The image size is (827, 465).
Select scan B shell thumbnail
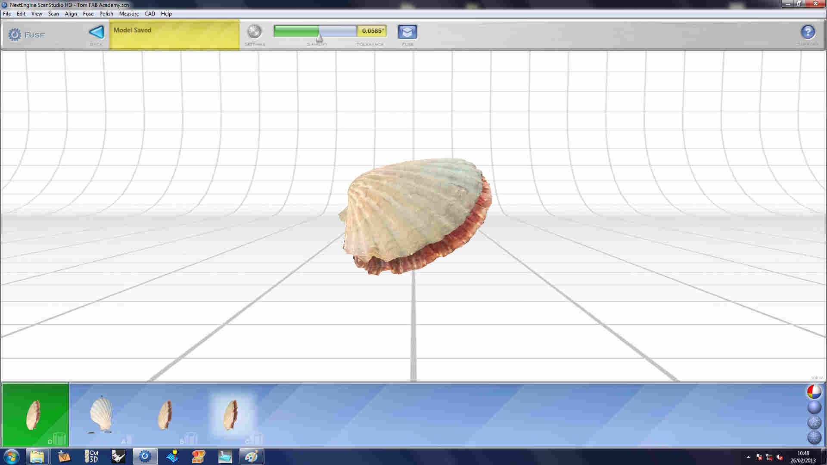[165, 414]
